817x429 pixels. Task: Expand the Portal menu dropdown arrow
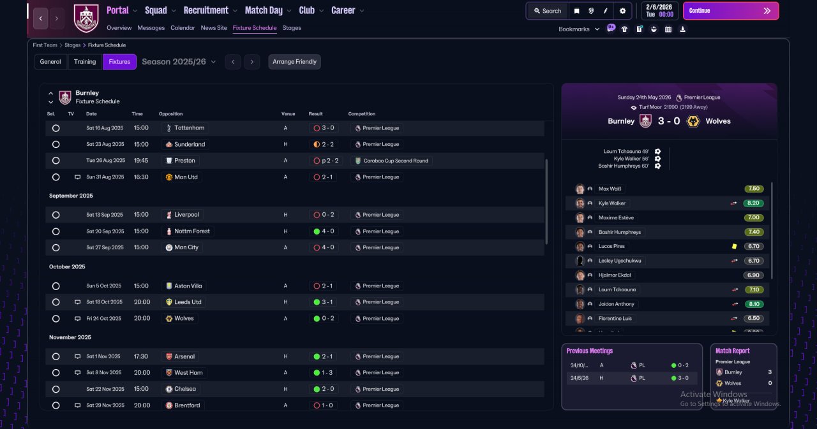135,11
